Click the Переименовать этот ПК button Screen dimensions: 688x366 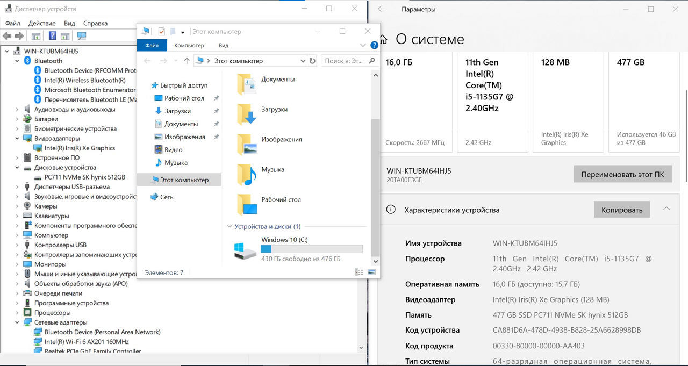pyautogui.click(x=622, y=174)
